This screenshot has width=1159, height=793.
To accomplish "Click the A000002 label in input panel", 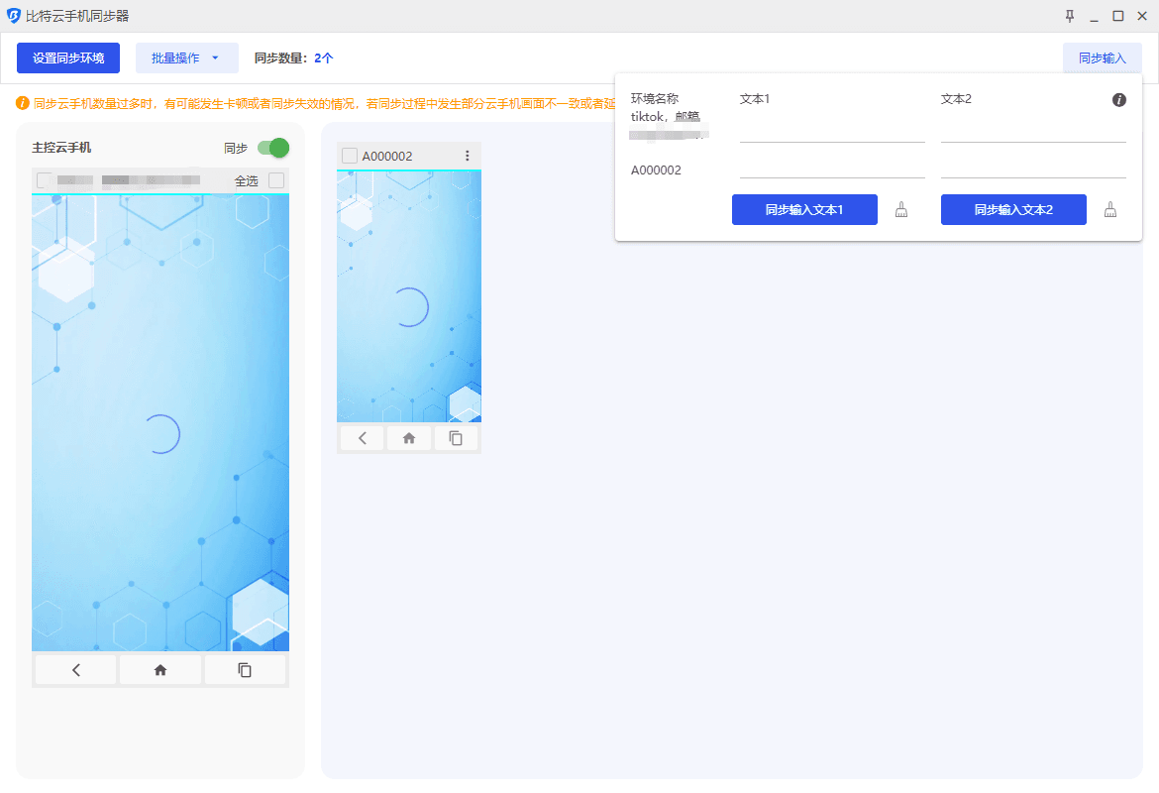I will [656, 170].
